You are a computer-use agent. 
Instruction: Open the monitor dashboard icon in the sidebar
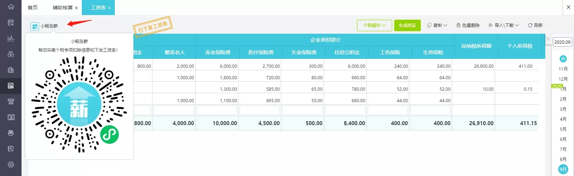tap(11, 117)
